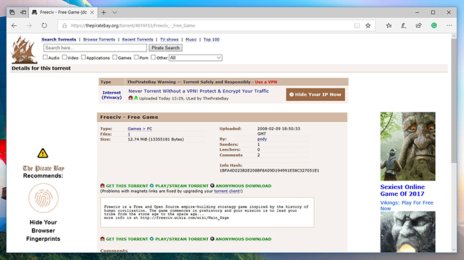Open Recent Torrents in top menu

(x=138, y=39)
